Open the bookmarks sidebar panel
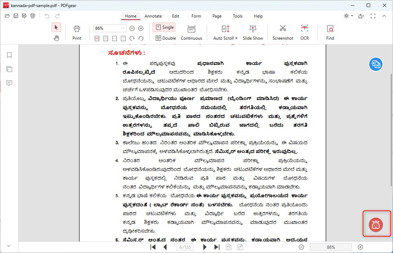The width and height of the screenshot is (393, 253). pos(9,55)
